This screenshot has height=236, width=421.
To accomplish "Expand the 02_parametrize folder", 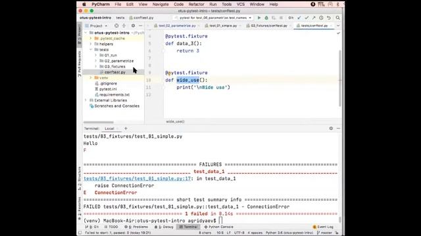I will coord(96,61).
